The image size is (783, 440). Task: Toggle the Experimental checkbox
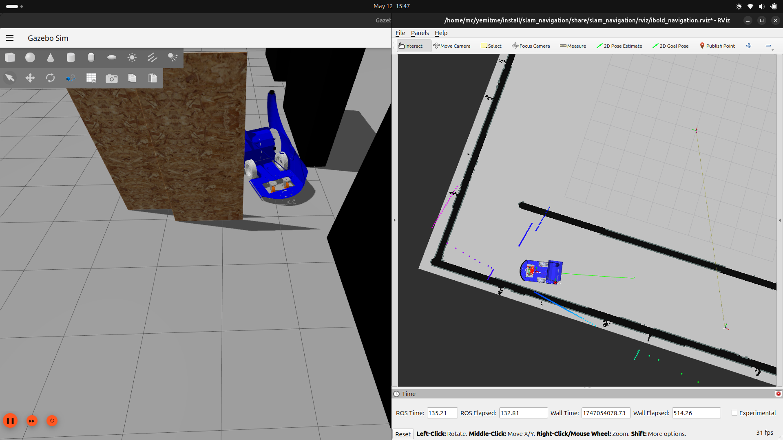pos(734,413)
